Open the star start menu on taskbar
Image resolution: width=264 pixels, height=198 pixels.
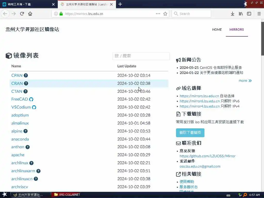(x=4, y=195)
